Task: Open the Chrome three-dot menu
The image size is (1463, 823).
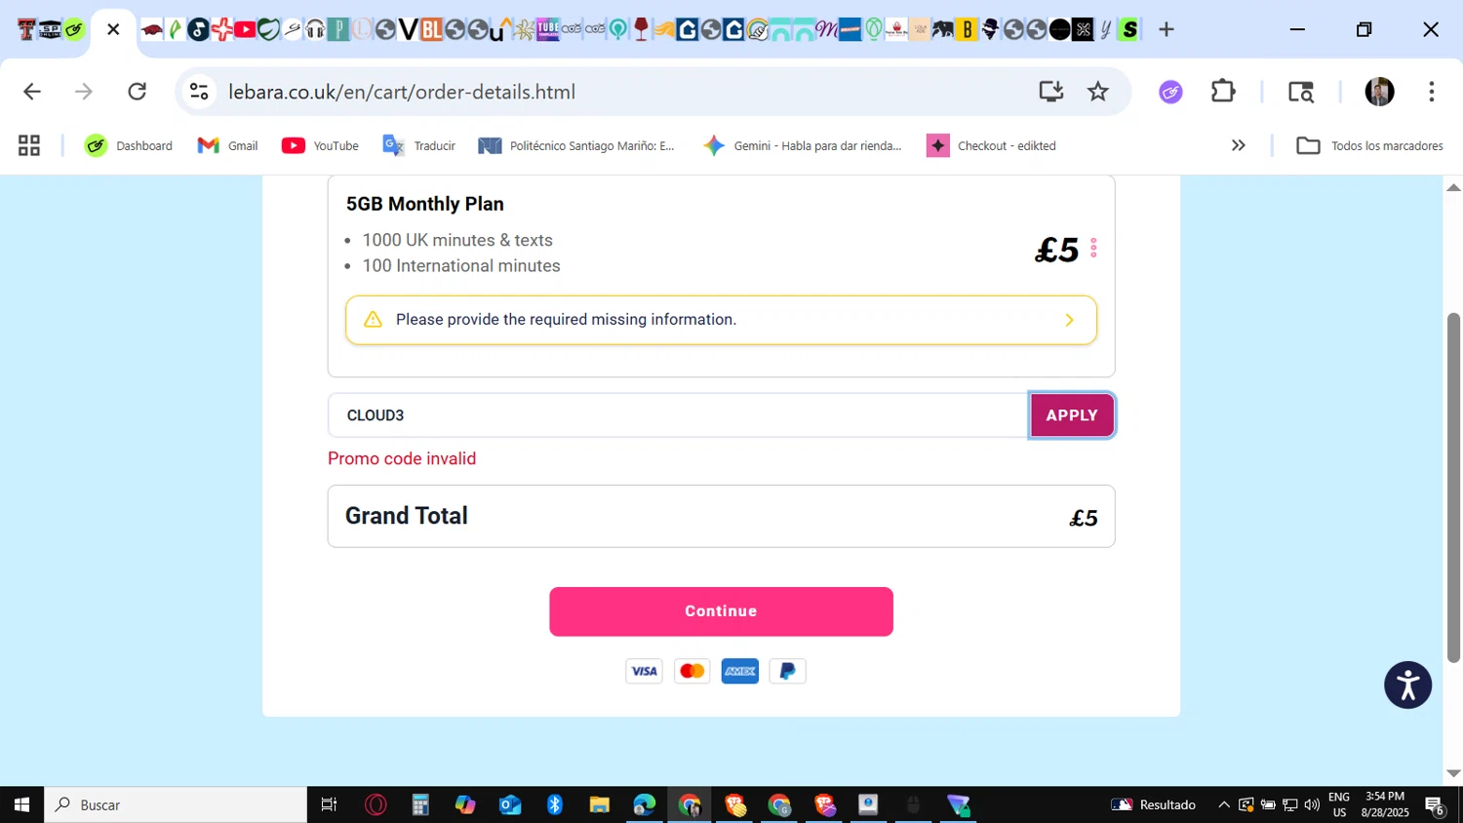Action: pyautogui.click(x=1431, y=92)
